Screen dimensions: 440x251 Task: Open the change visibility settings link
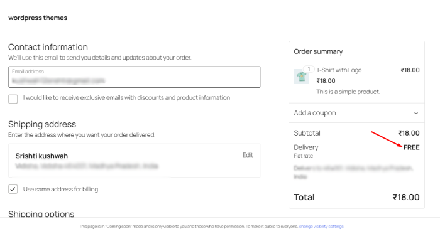pos(321,226)
